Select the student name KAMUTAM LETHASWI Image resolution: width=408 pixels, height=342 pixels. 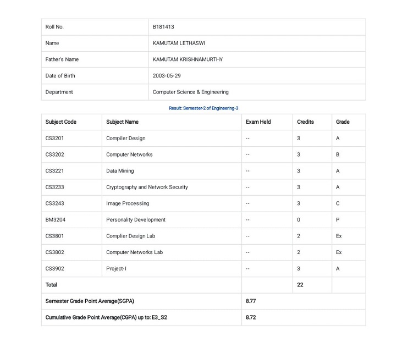[179, 43]
